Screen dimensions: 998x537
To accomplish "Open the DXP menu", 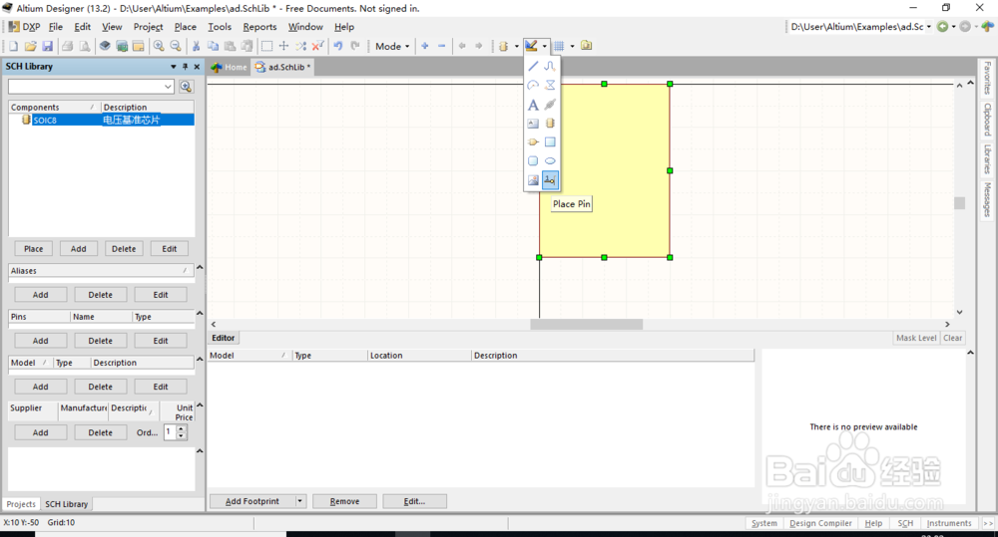I will pyautogui.click(x=24, y=27).
